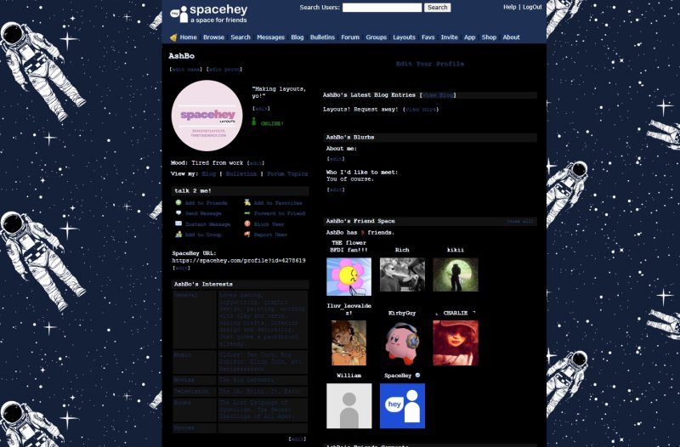Click the LogOut link
The height and width of the screenshot is (447, 680).
[x=532, y=7]
